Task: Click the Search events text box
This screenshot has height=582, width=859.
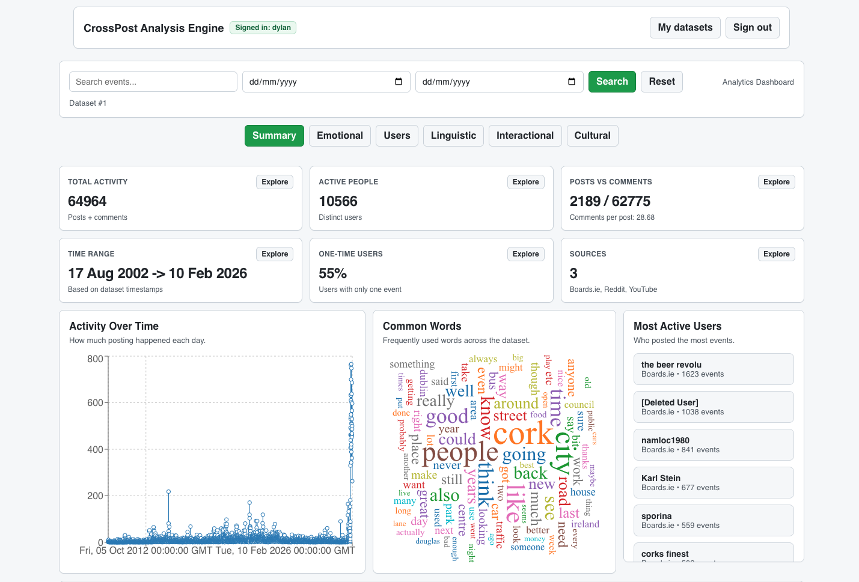Action: point(153,82)
